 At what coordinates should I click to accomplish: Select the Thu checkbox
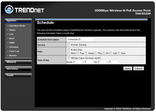click(x=95, y=53)
